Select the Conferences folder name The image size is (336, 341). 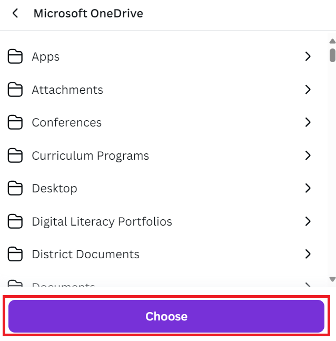(67, 122)
